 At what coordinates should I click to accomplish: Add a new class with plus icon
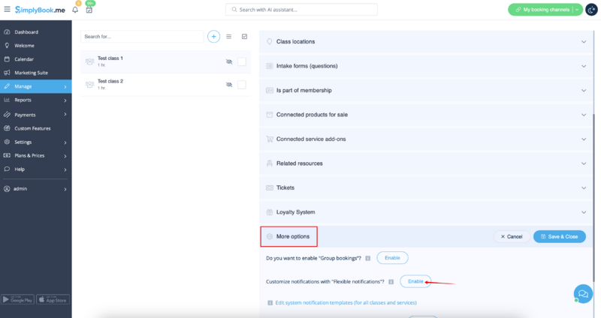click(x=213, y=37)
